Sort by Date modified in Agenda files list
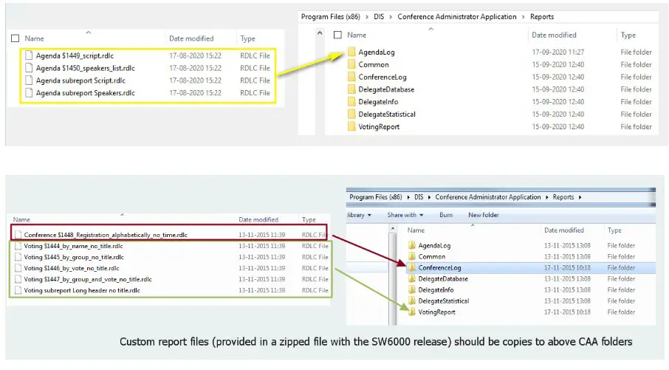 [191, 38]
